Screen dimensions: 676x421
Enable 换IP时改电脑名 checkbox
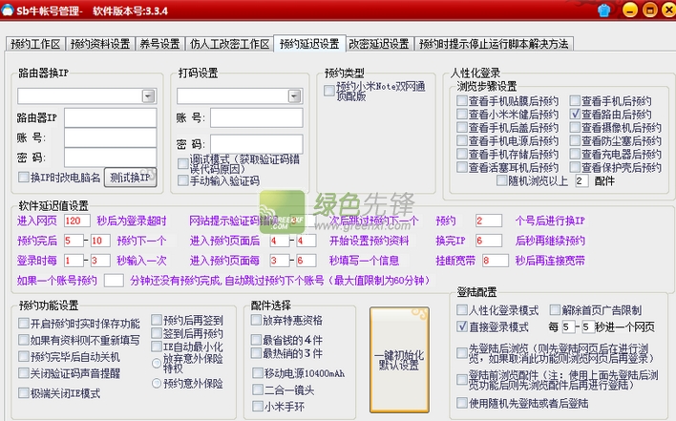click(24, 178)
